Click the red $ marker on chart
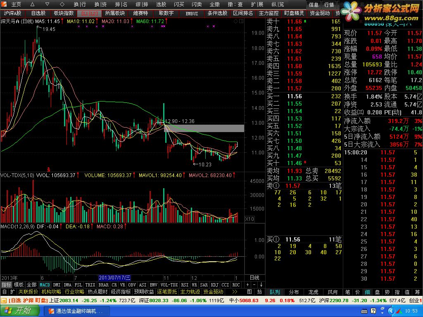 pos(49,170)
